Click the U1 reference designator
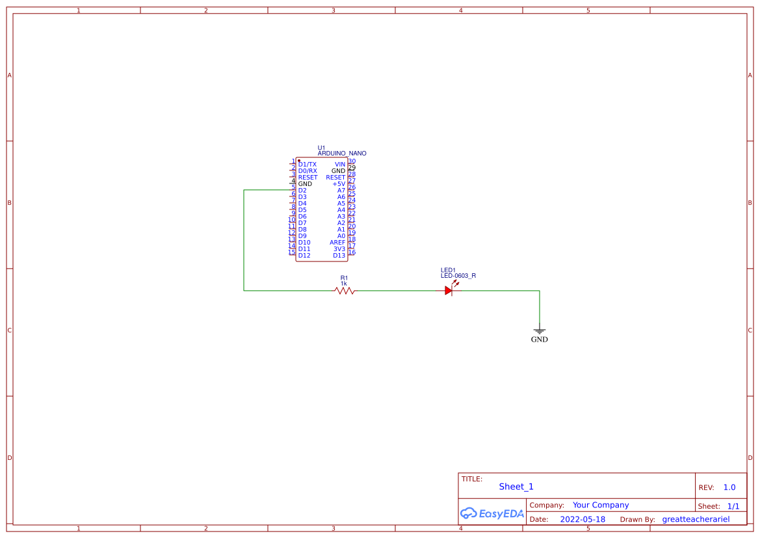Screen dimensions: 760x538 321,147
